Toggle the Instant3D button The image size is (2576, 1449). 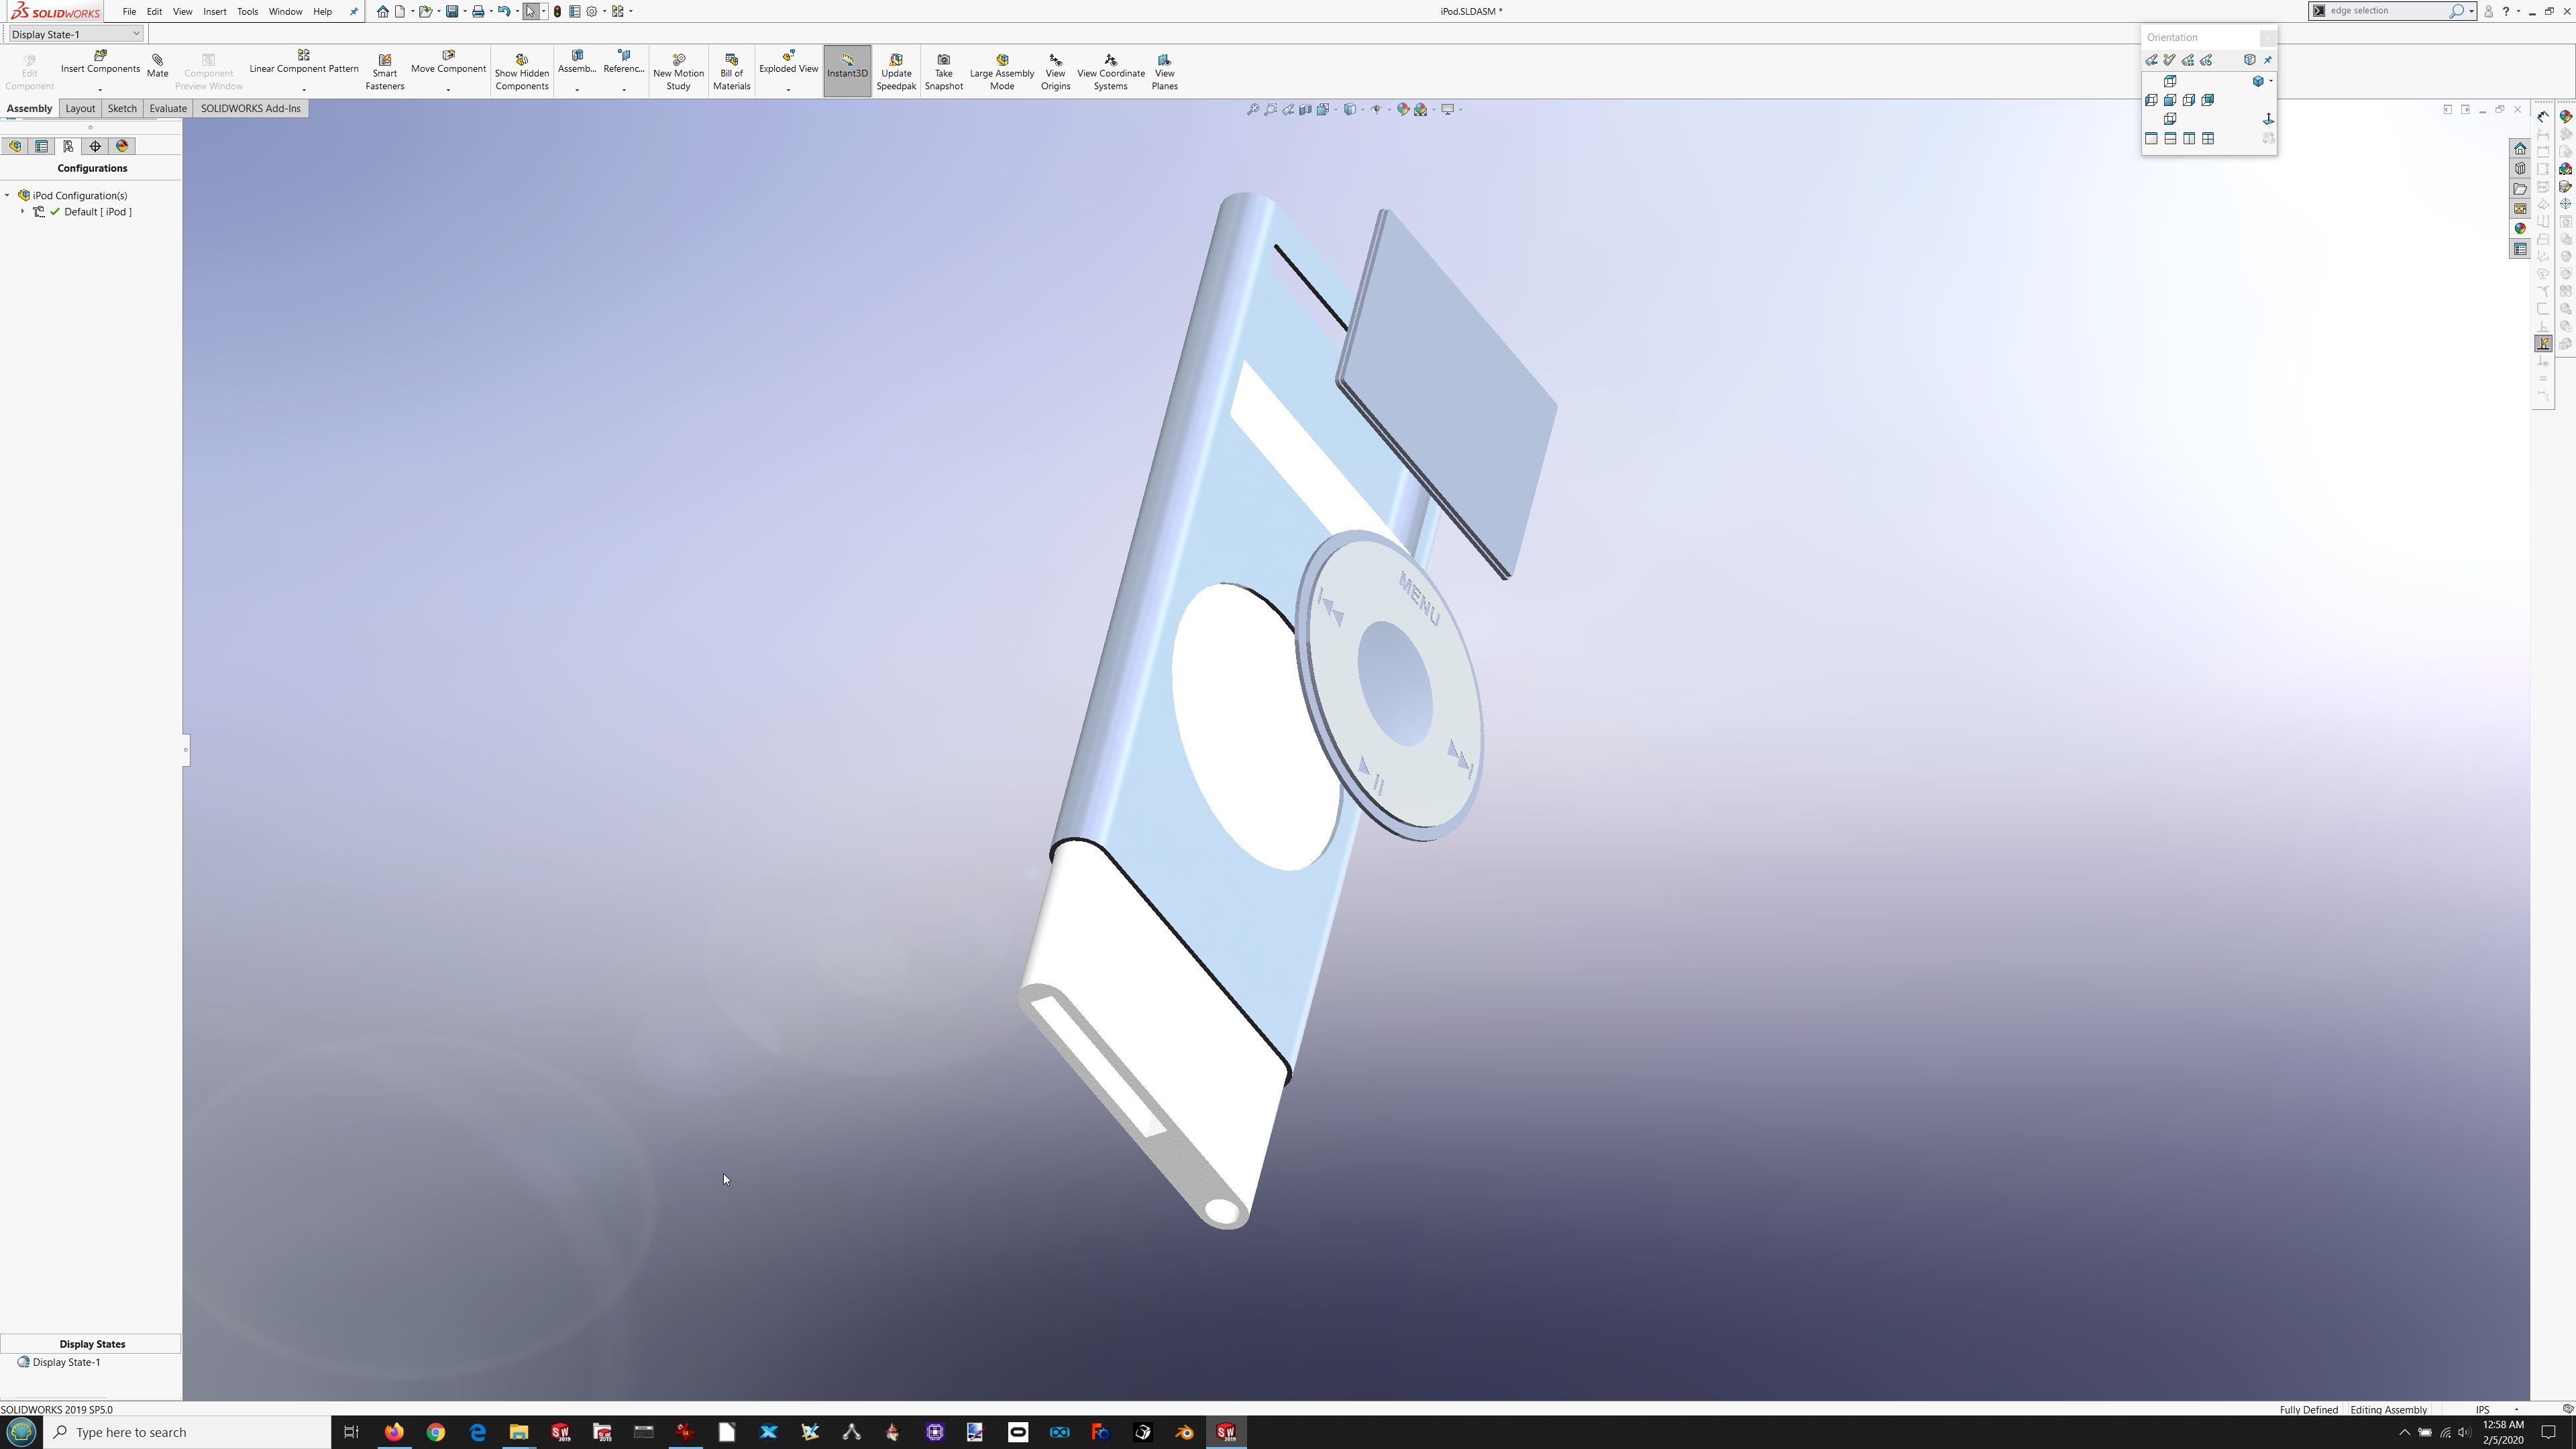(x=847, y=70)
